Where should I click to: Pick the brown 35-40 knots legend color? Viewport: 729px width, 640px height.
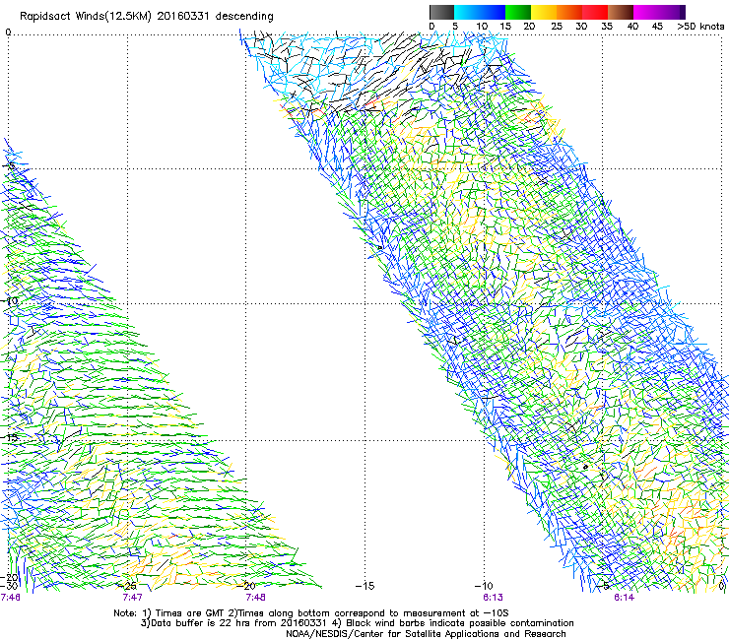click(621, 12)
